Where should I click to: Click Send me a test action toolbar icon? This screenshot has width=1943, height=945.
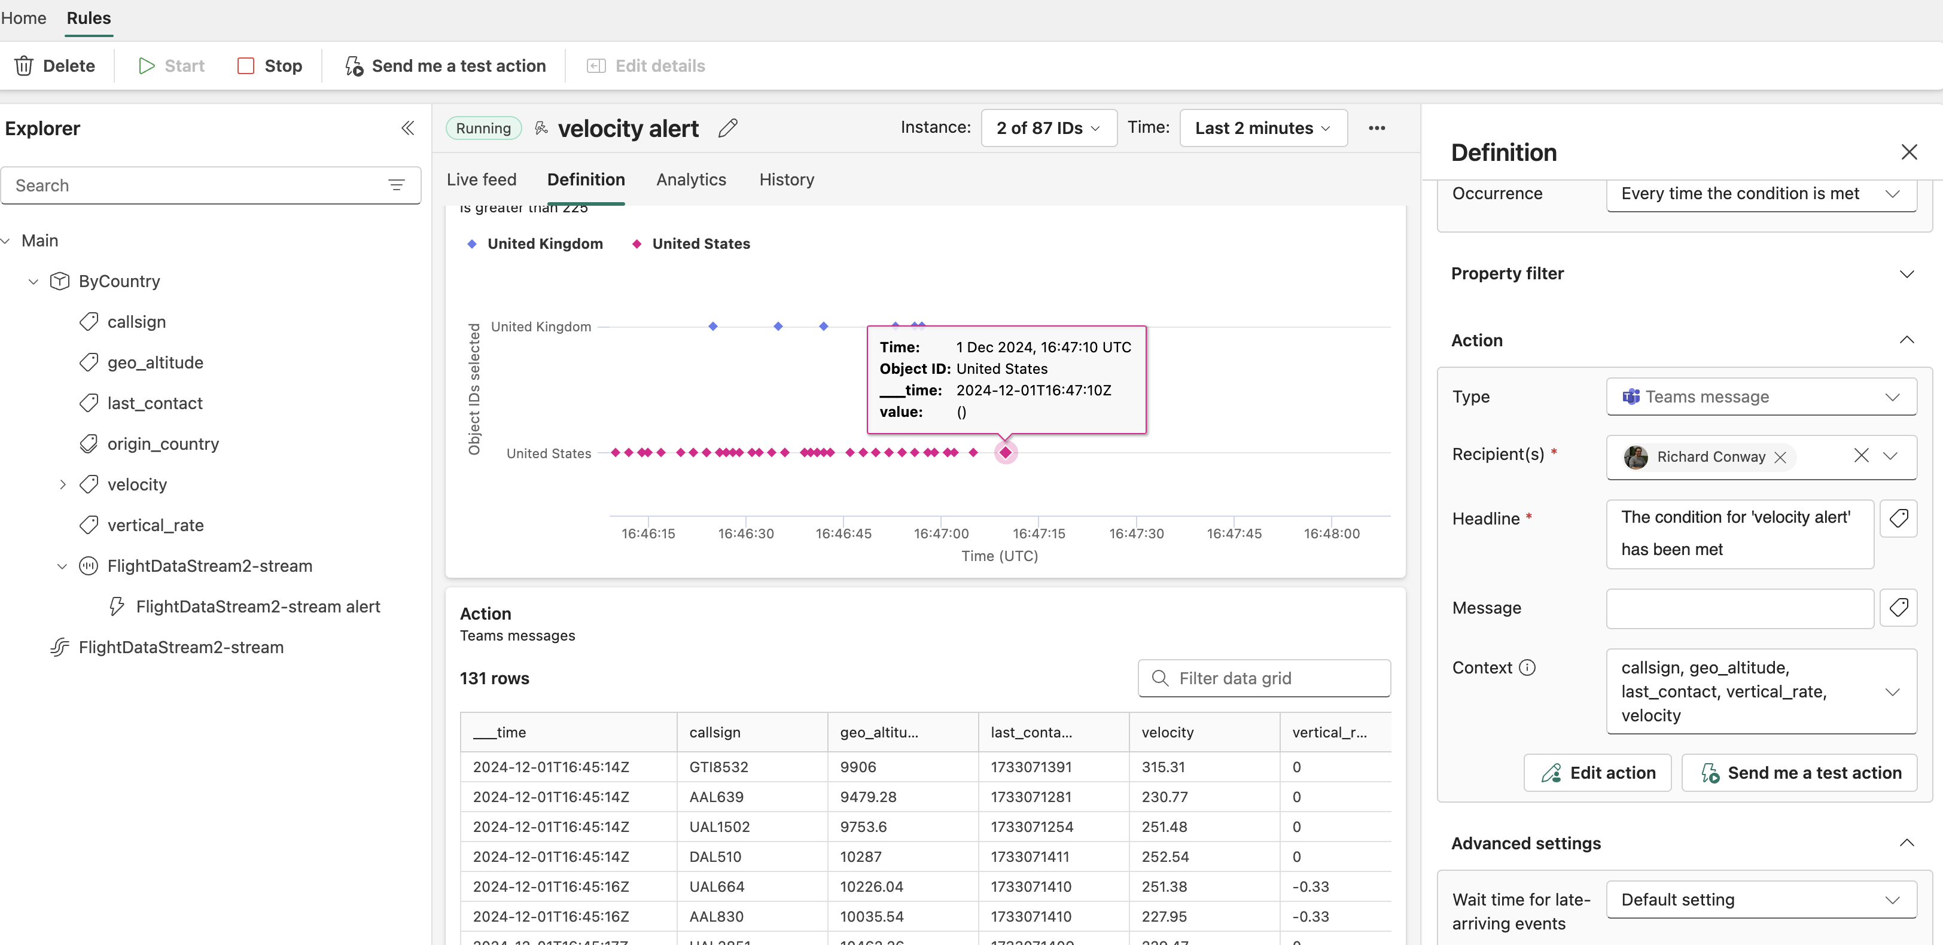tap(354, 66)
